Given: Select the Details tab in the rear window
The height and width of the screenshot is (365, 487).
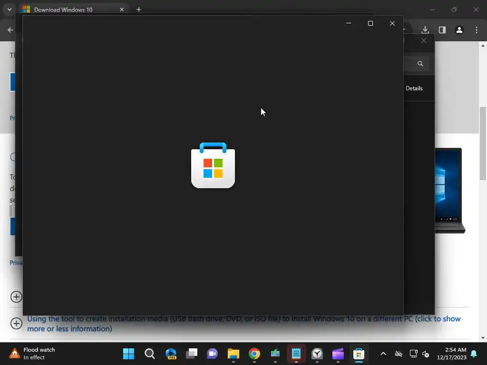Looking at the screenshot, I should 414,88.
